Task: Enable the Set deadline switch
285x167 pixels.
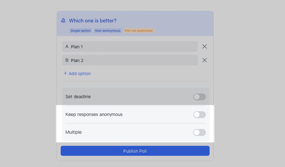Action: tap(199, 97)
